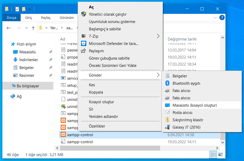This screenshot has width=244, height=161.
Task: Sort by Değiştirme tarihi column header
Action: (182, 39)
